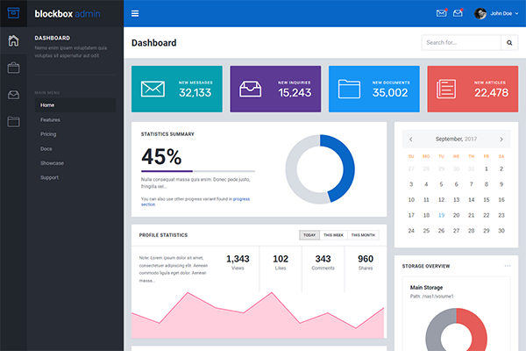This screenshot has height=351, width=526.
Task: Click the blockbox admin brand title
Action: [x=68, y=14]
